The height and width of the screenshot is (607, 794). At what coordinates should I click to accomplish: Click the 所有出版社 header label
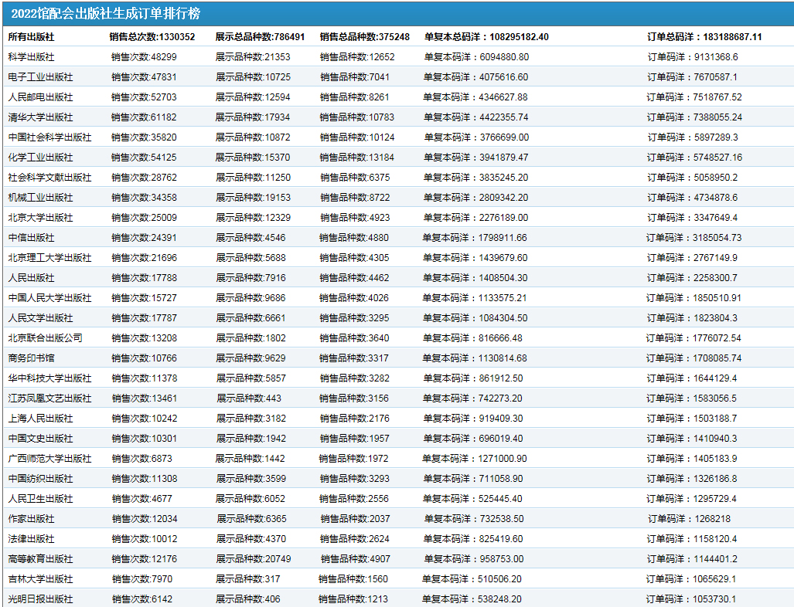click(31, 37)
